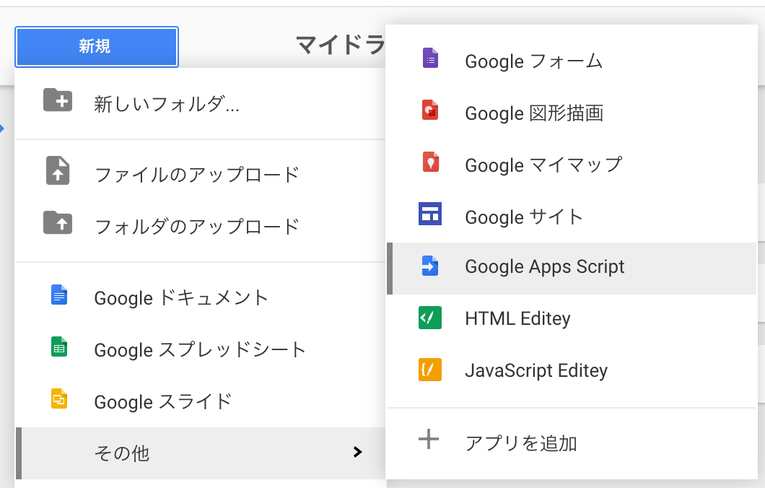Click the folder upload icon
This screenshot has width=765, height=488.
coord(58,222)
